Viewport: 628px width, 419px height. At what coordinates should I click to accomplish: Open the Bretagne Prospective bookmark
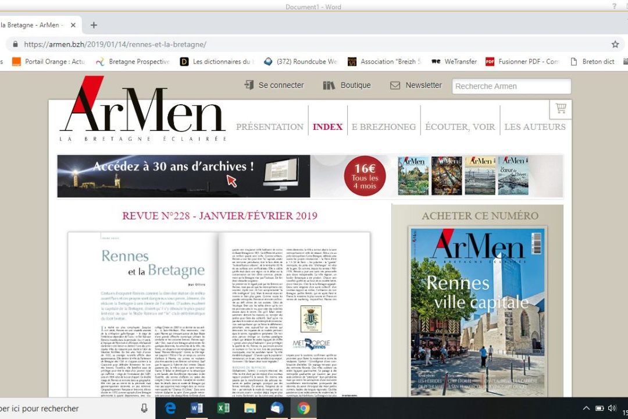[x=133, y=62]
